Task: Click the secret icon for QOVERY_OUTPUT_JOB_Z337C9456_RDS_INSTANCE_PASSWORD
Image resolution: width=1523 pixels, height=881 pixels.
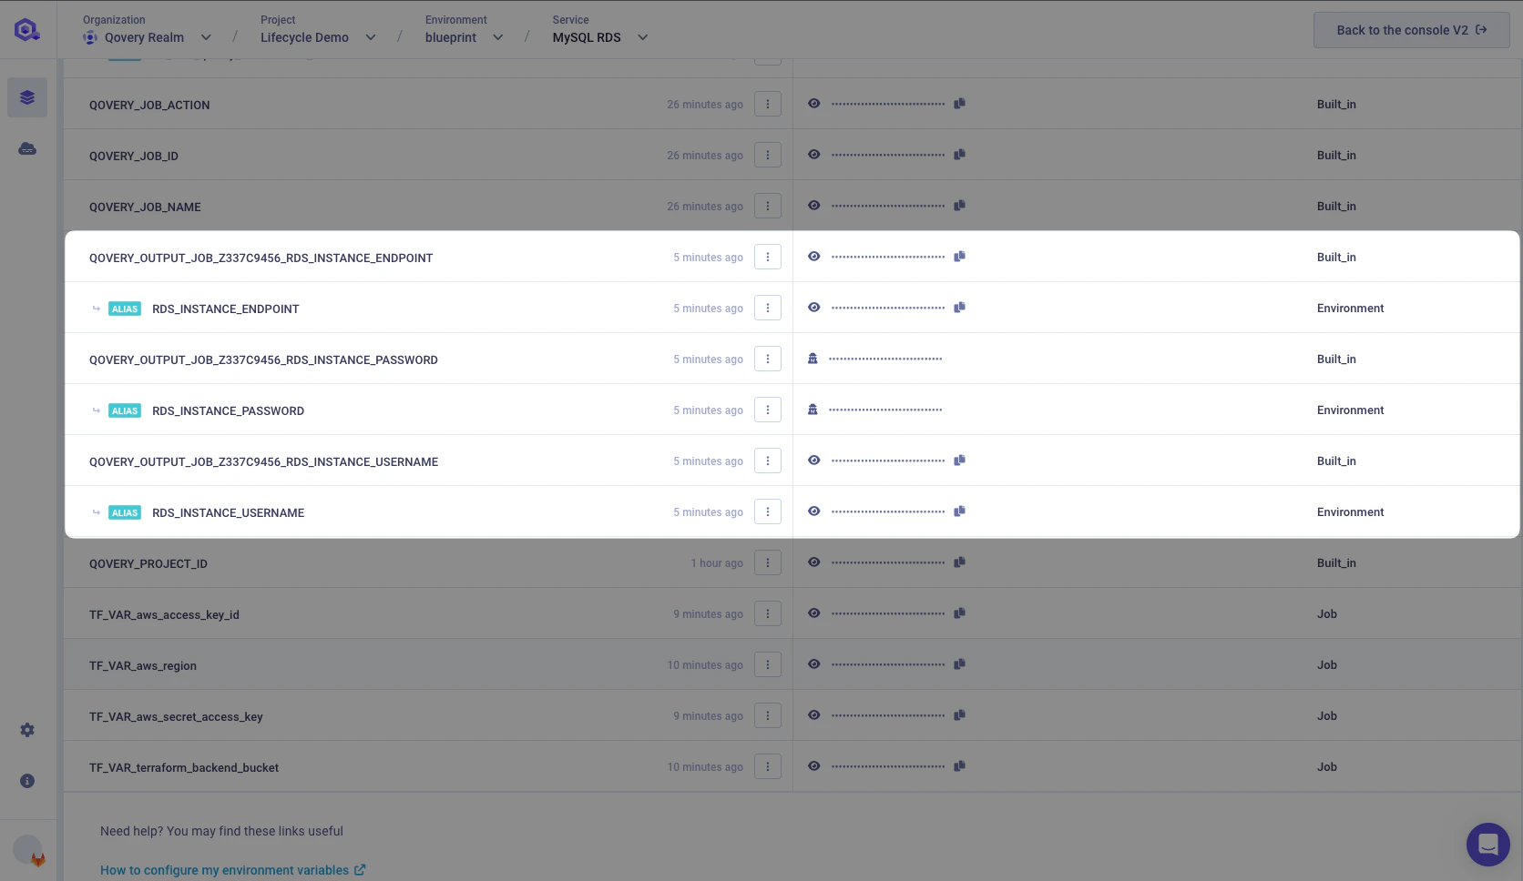Action: click(813, 359)
